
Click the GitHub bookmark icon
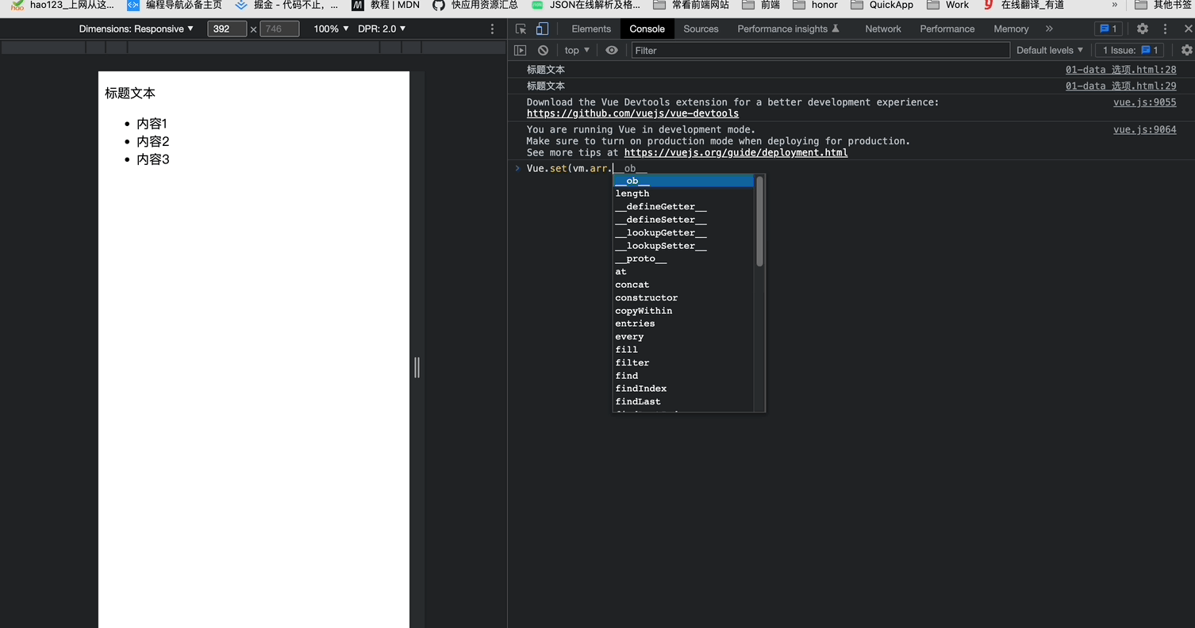(x=439, y=5)
